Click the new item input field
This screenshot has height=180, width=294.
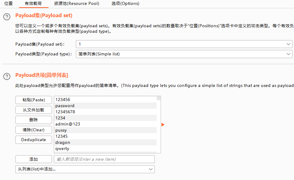104,159
